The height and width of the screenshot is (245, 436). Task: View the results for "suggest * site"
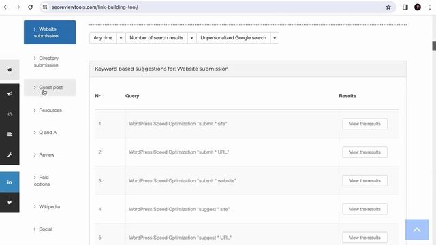coord(365,209)
